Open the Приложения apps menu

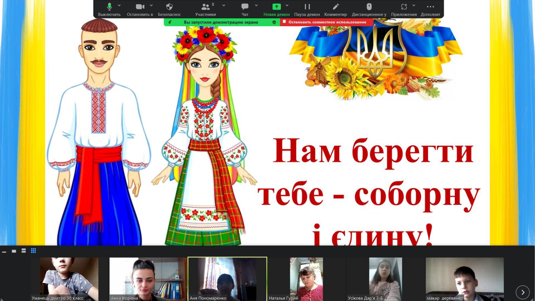[x=404, y=9]
